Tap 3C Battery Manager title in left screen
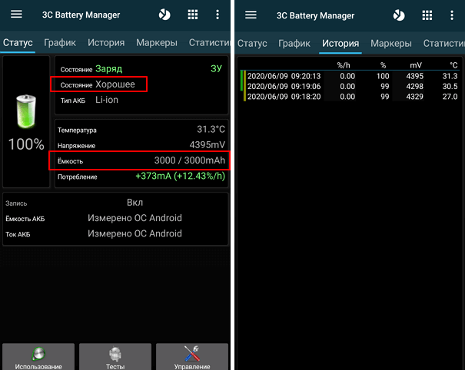Screen dimensions: 465x370 coord(81,15)
